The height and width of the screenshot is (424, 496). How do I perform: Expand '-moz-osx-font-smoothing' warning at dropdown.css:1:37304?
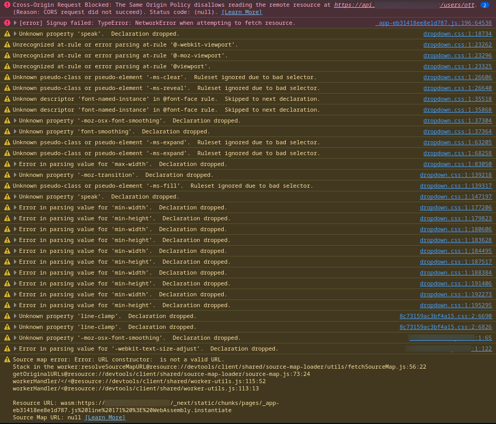15,120
